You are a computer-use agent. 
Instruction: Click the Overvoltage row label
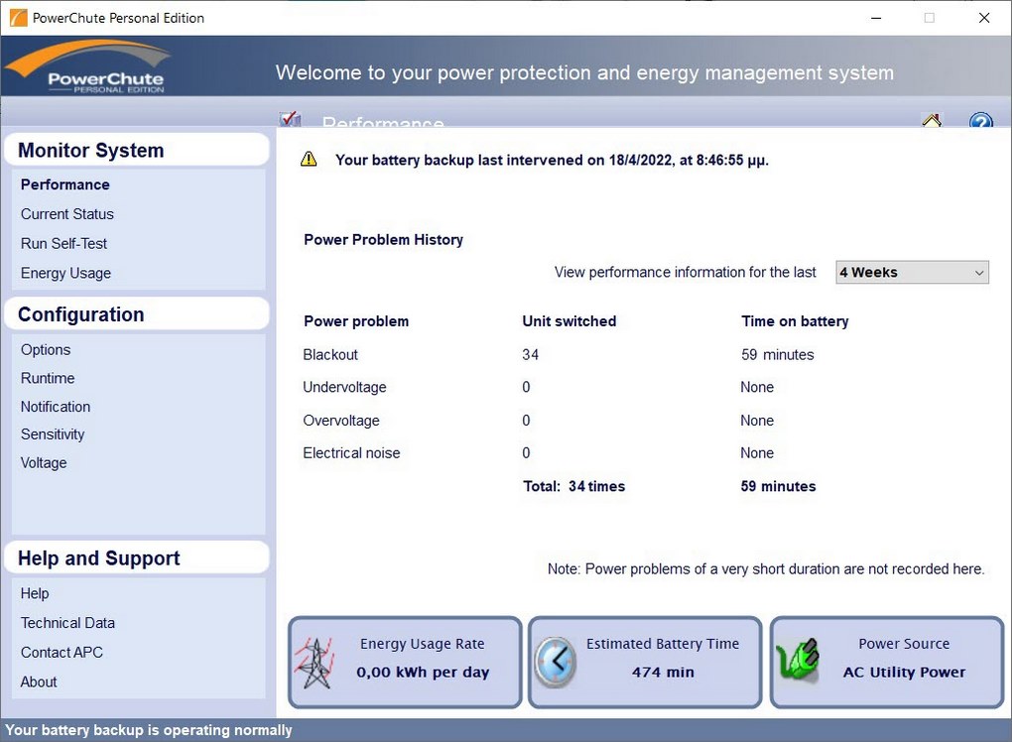pyautogui.click(x=341, y=421)
